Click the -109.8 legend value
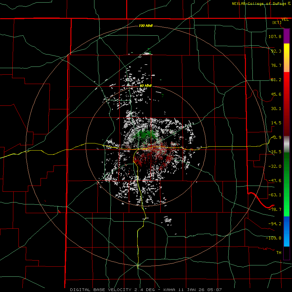 (x=274, y=238)
